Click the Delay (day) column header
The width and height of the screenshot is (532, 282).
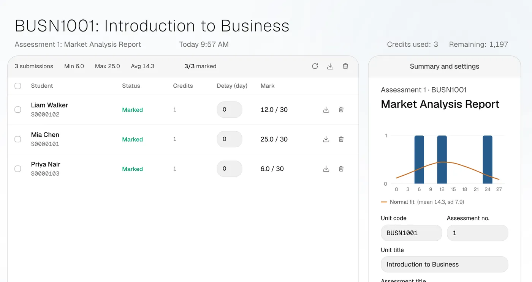[232, 86]
